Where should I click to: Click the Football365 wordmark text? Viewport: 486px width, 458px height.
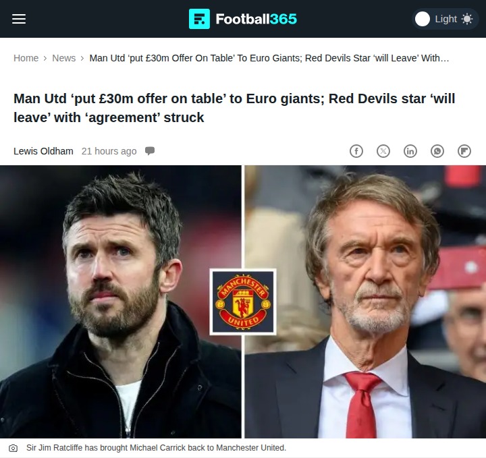pos(256,19)
